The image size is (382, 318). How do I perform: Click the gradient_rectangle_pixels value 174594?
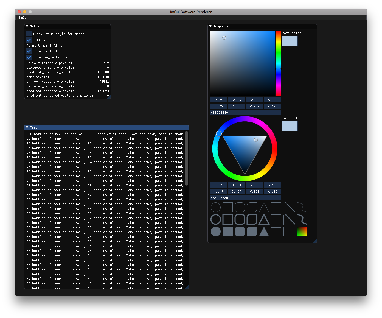point(103,91)
